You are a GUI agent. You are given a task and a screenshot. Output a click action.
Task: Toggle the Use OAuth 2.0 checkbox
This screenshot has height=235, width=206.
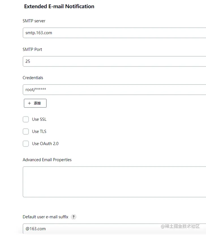pos(26,144)
